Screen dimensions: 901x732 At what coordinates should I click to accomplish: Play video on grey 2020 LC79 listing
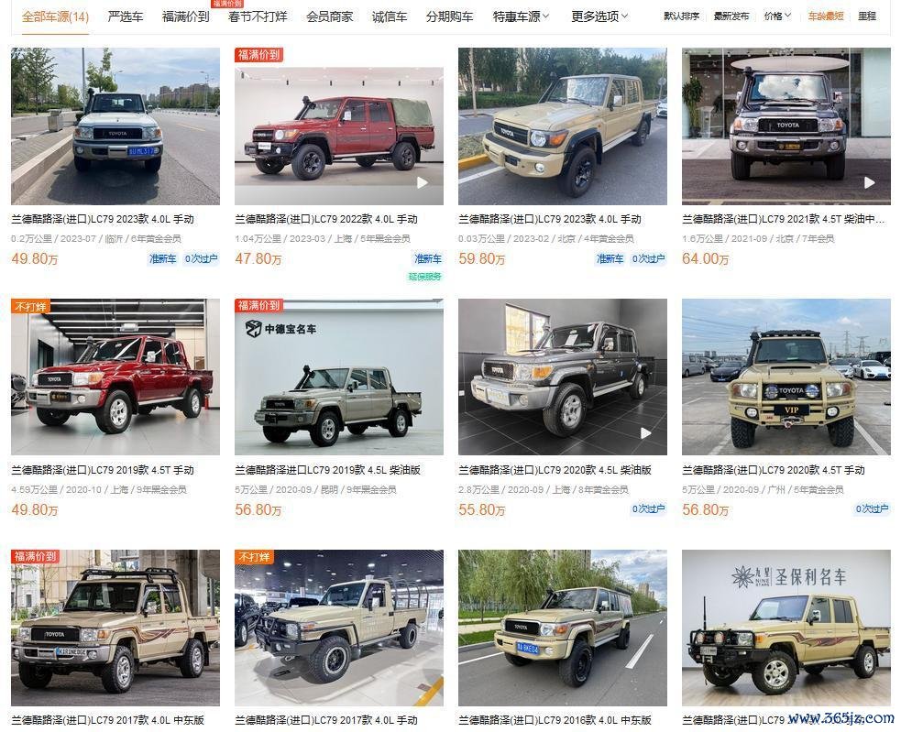(x=646, y=433)
